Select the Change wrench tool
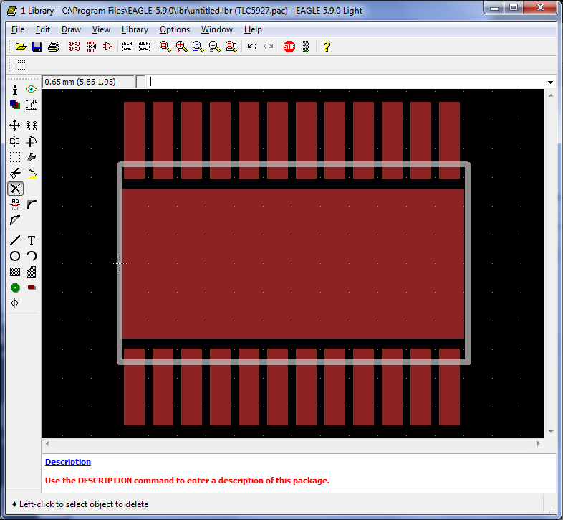The width and height of the screenshot is (563, 520). coord(32,157)
